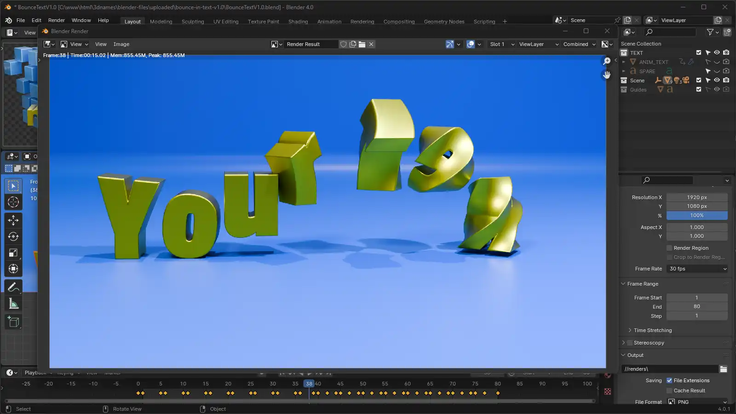Pick the Scale tool
736x414 pixels.
[x=13, y=253]
